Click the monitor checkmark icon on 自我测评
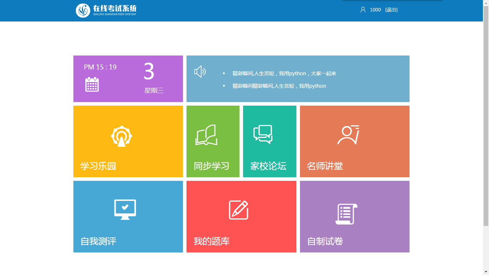 coord(125,209)
